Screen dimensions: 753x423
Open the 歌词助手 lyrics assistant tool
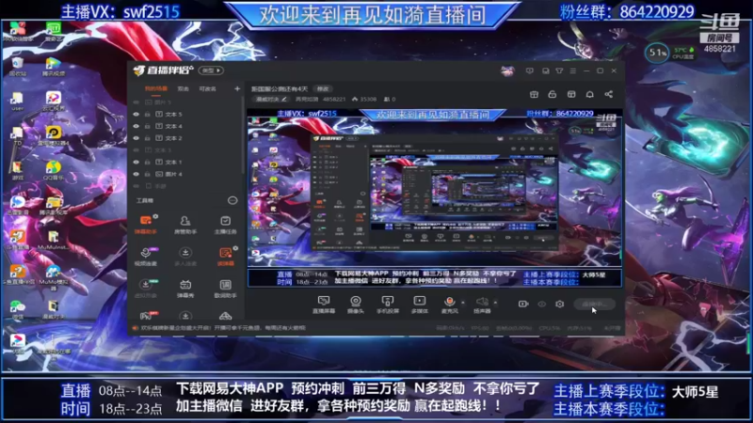225,289
